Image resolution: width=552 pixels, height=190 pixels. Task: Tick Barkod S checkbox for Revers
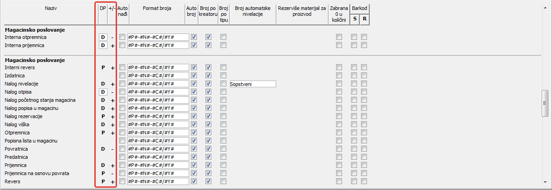pyautogui.click(x=354, y=181)
